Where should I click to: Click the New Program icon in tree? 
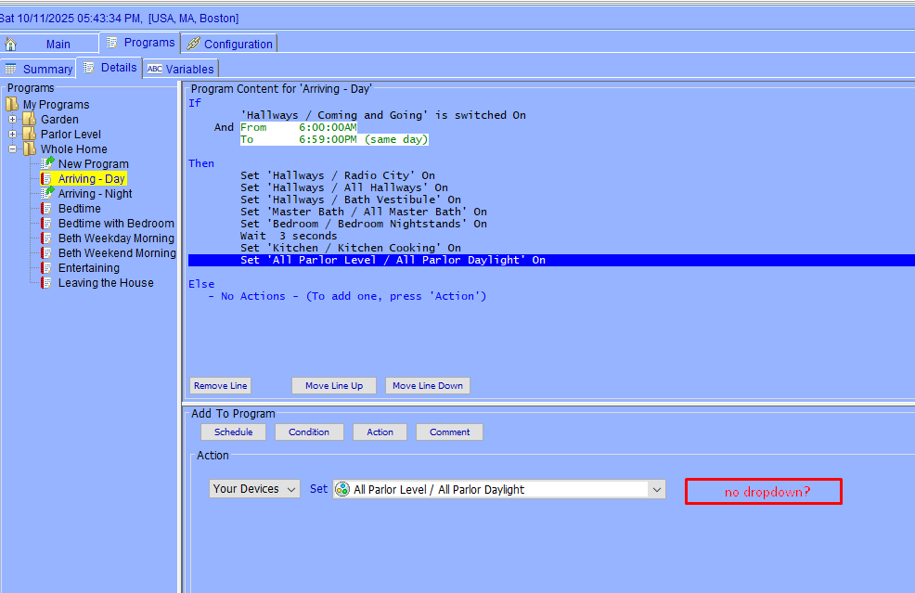[x=48, y=163]
